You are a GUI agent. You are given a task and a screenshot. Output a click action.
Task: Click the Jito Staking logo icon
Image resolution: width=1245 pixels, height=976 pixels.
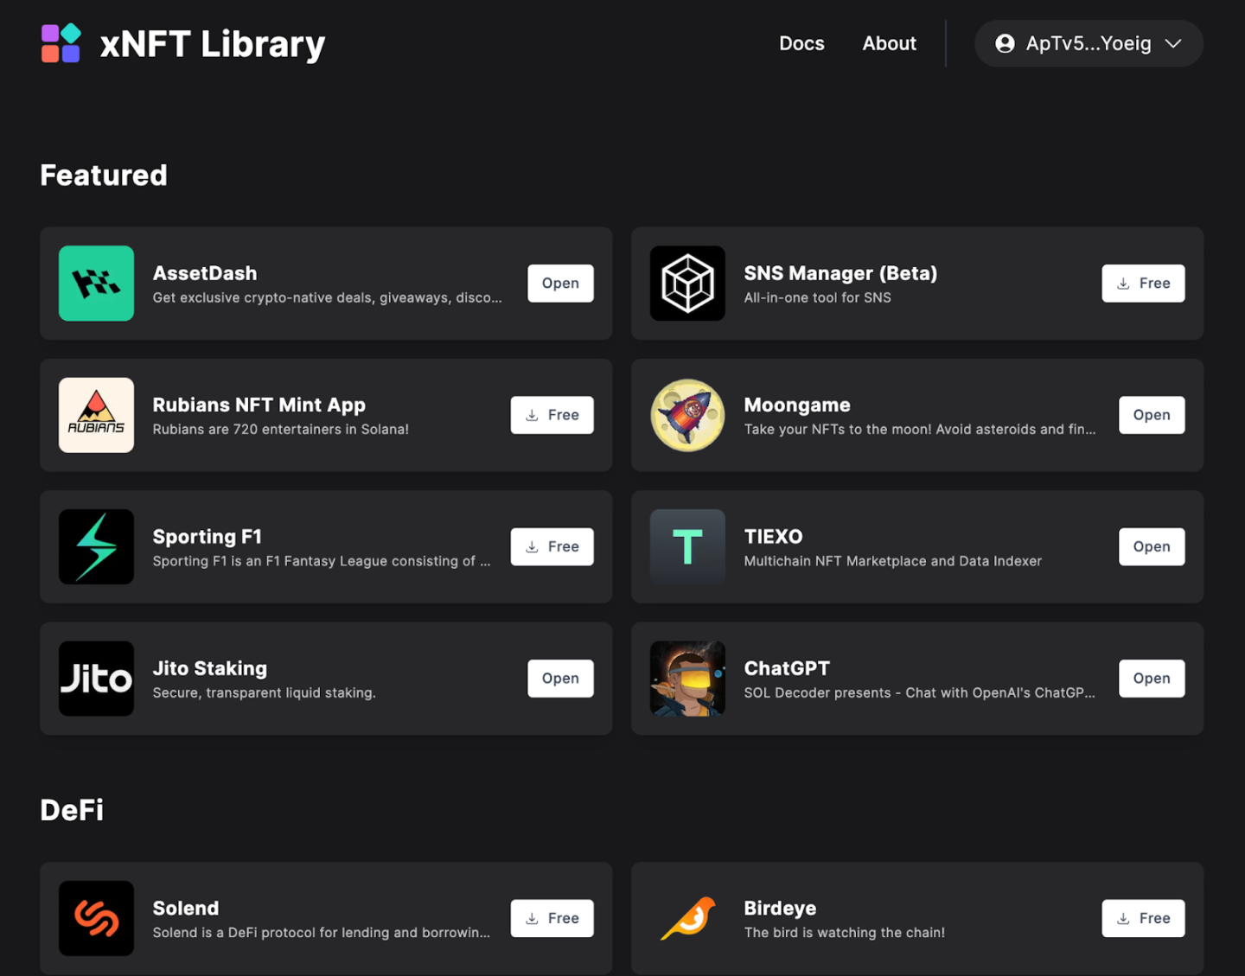[96, 679]
